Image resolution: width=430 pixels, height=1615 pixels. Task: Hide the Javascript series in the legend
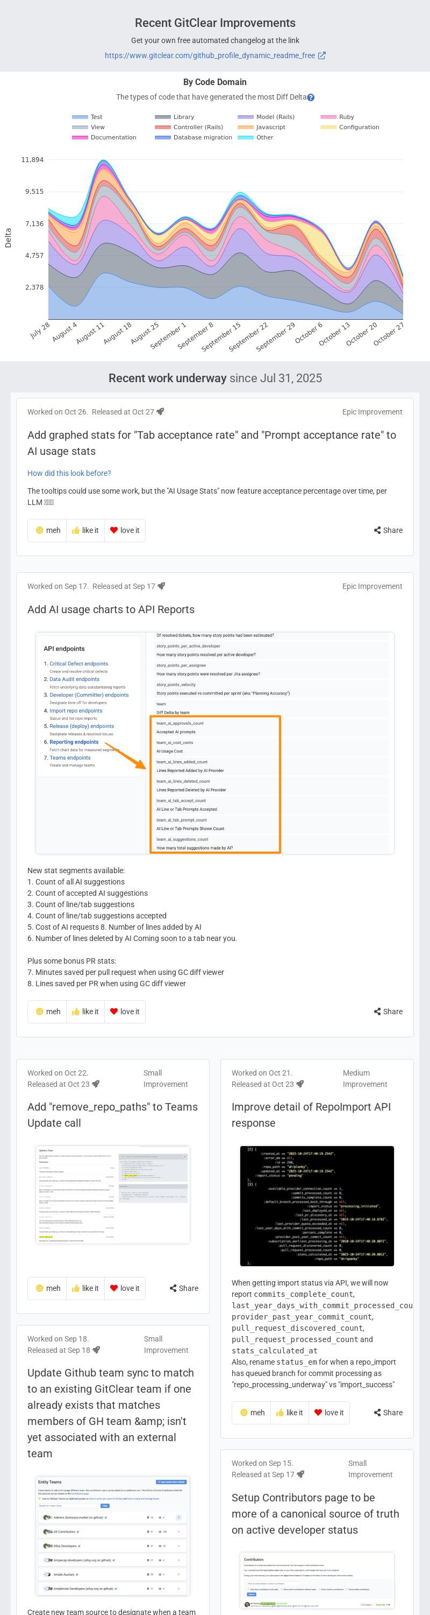point(262,127)
